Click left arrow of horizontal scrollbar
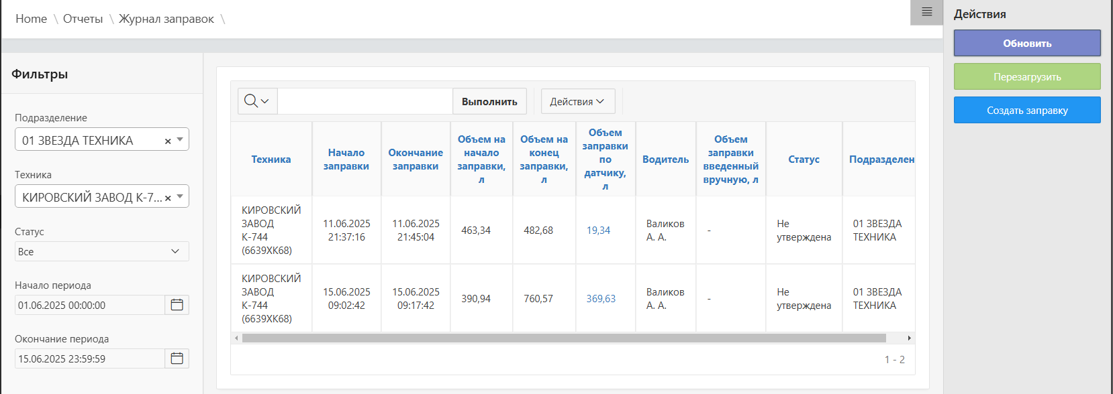Image resolution: width=1113 pixels, height=394 pixels. (x=236, y=338)
